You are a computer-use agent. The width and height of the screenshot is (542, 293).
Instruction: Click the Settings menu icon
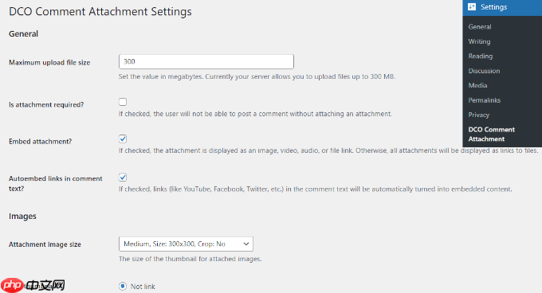(x=472, y=7)
